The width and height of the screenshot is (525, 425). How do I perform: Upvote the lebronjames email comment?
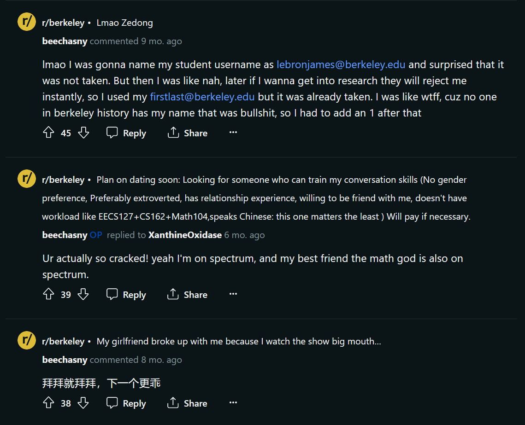tap(48, 133)
